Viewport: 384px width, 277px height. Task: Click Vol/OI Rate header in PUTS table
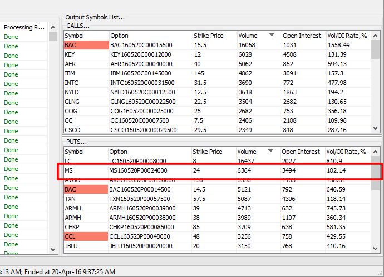click(347, 152)
